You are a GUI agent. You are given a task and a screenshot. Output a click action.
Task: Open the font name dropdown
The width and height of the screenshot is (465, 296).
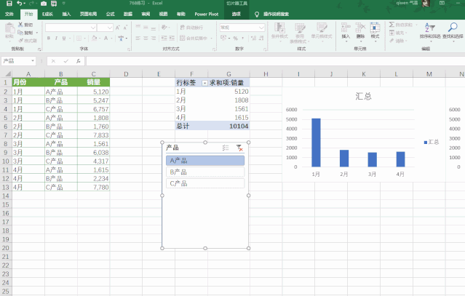[x=92, y=28]
